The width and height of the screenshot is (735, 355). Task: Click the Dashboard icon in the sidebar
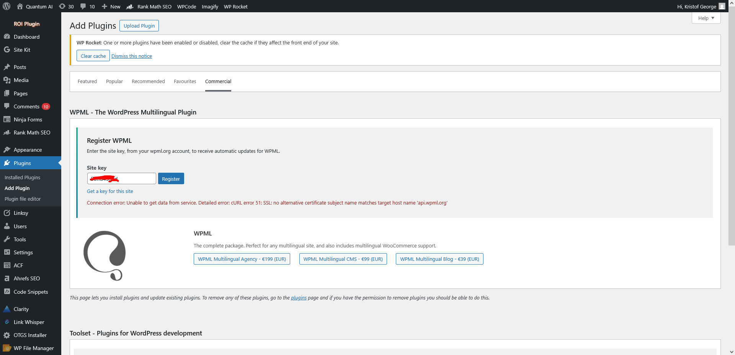point(7,37)
